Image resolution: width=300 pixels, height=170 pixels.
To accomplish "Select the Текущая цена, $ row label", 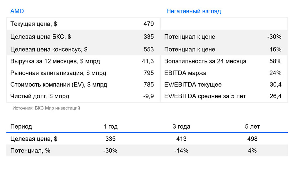I will 34,24.
